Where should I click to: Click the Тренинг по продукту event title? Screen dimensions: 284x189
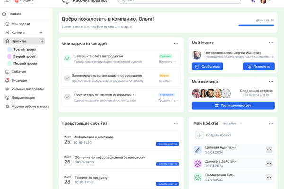pos(91,178)
